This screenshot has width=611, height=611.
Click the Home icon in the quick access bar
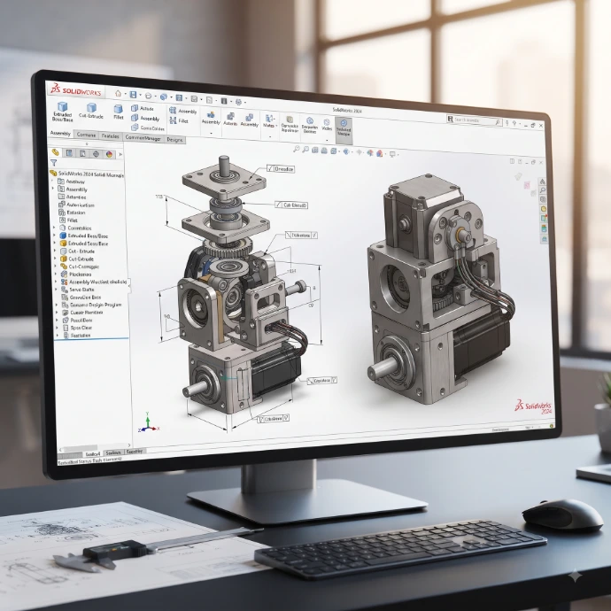(118, 94)
